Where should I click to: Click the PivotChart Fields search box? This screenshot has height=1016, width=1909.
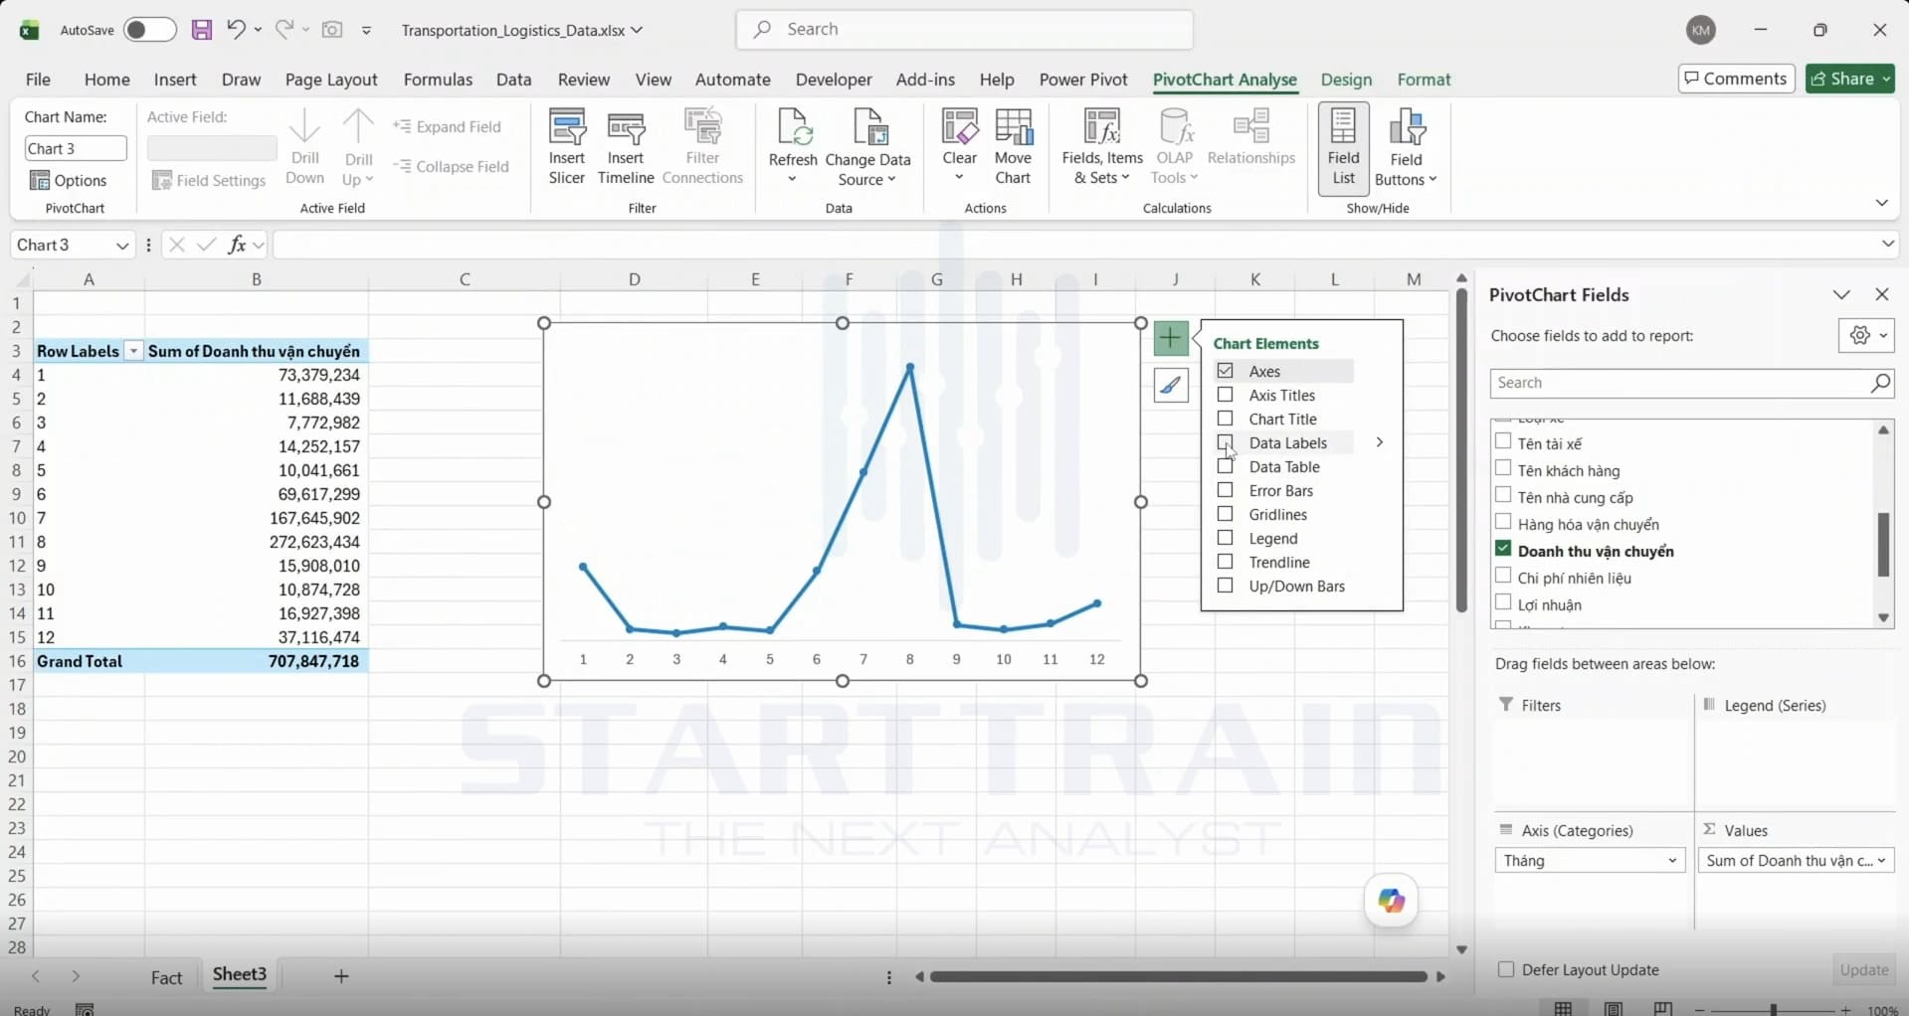coord(1691,383)
